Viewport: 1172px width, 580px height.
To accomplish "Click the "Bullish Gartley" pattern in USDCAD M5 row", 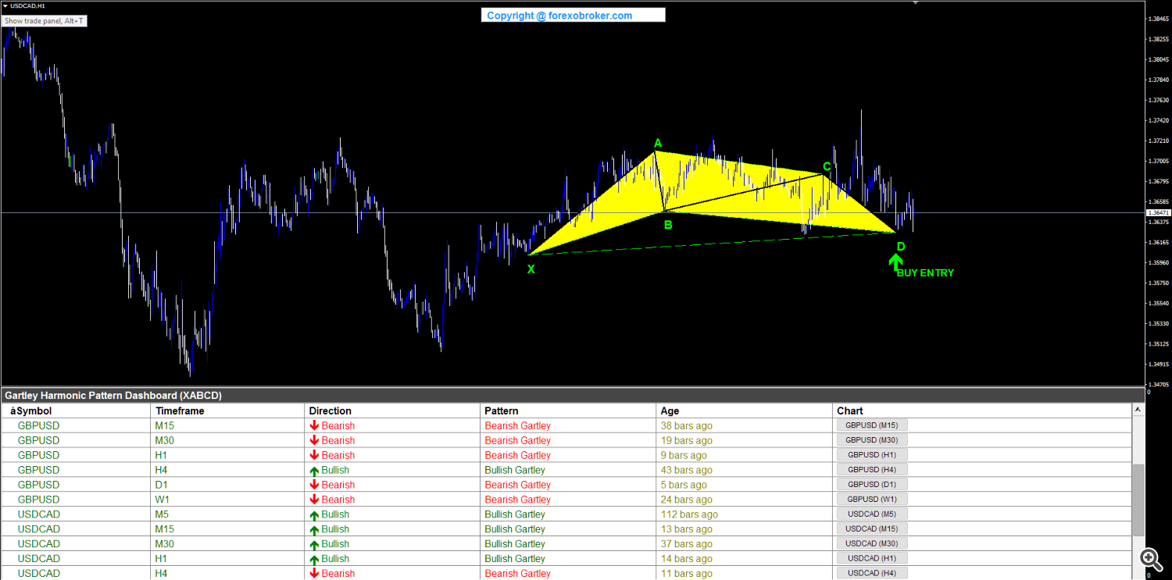I will pos(515,514).
